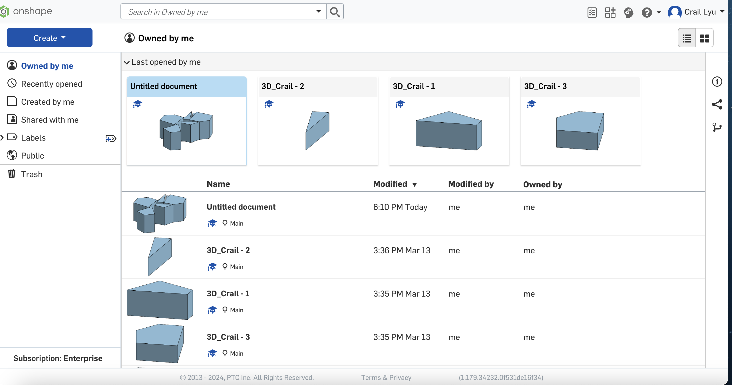Expand the Labels tree chevron
This screenshot has height=385, width=732.
[2, 138]
